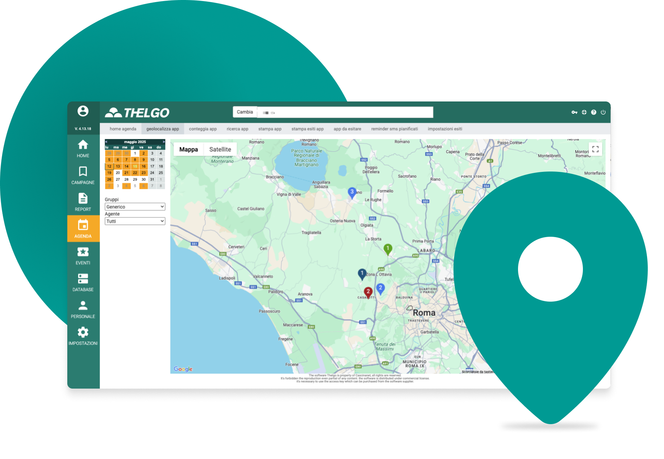Open PERSONALE section in sidebar

pyautogui.click(x=83, y=310)
